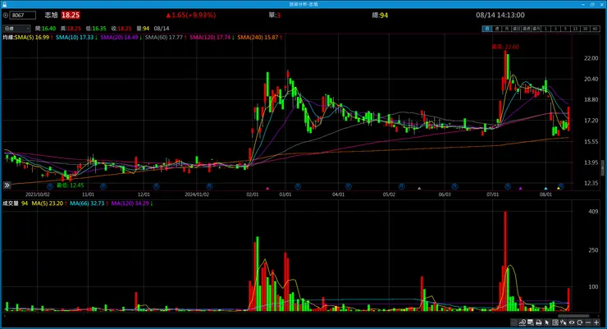Click the red 18.25 price badge
This screenshot has height=329, width=607.
(x=71, y=15)
